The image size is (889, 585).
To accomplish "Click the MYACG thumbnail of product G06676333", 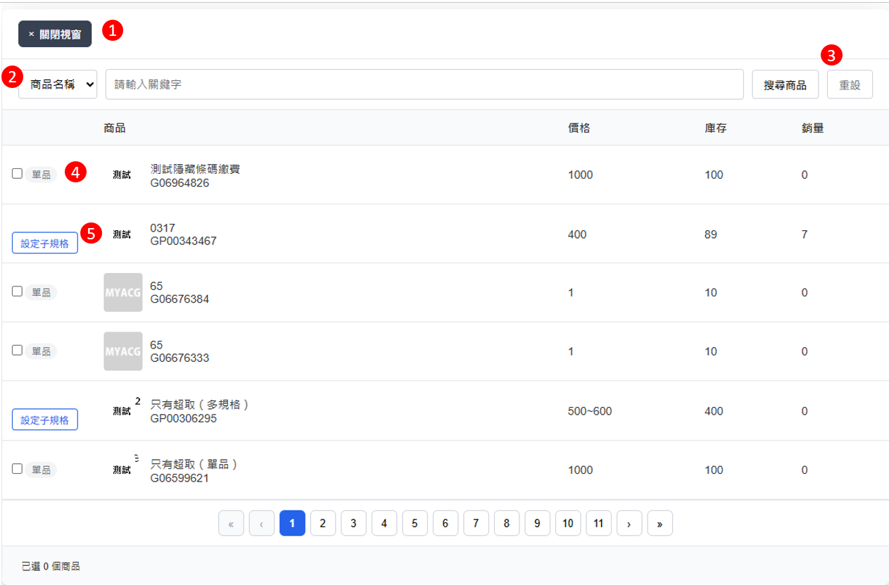I will (x=122, y=351).
